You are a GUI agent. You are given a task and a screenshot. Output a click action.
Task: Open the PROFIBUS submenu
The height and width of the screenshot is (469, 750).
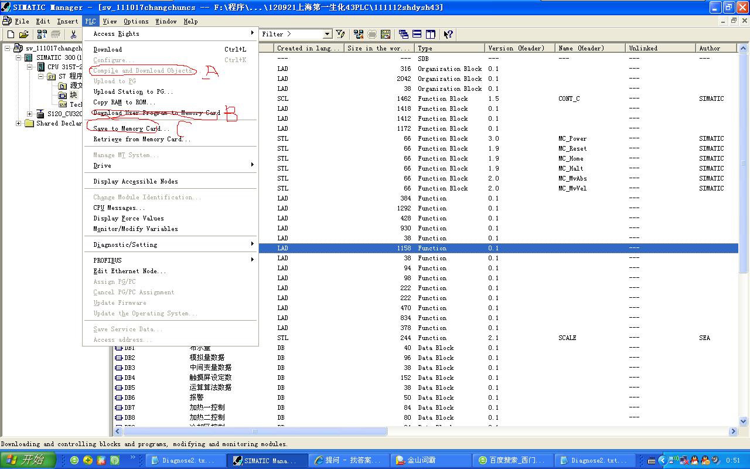click(170, 260)
